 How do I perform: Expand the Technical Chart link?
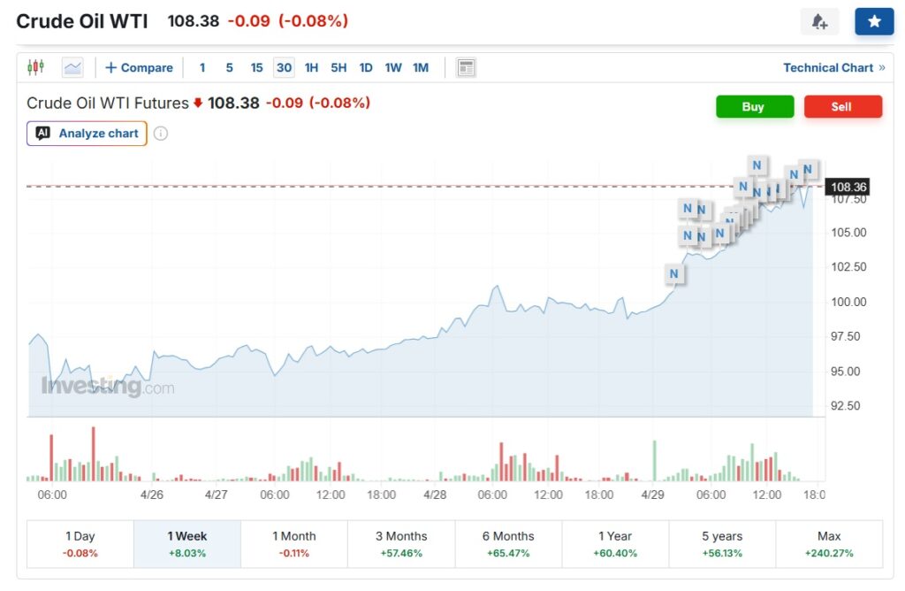(x=833, y=67)
